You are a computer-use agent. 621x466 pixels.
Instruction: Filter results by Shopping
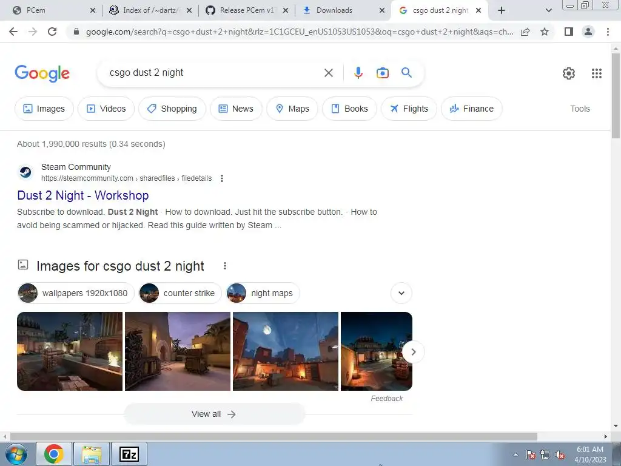point(172,109)
